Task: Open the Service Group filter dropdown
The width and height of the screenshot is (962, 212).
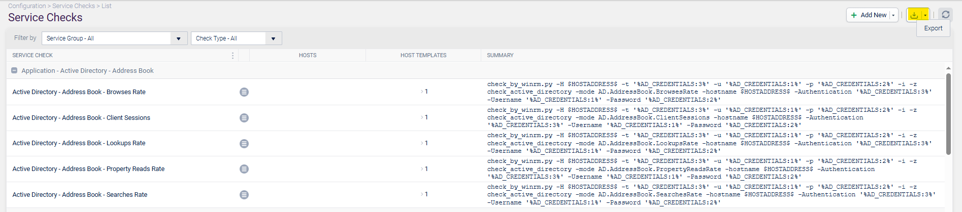Action: [x=178, y=38]
